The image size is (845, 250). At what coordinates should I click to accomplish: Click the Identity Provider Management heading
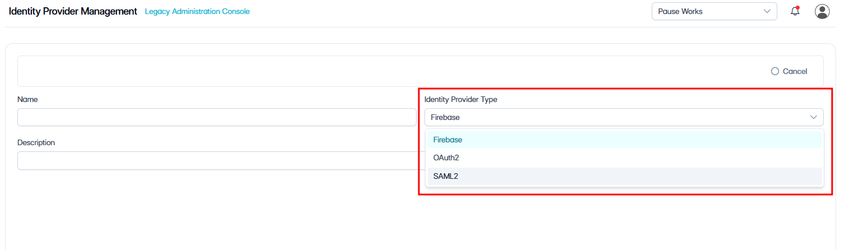coord(73,11)
